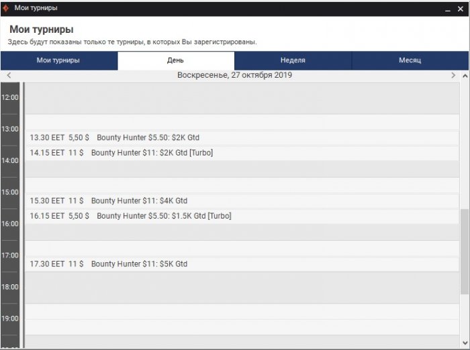Click the 17:00 time label

pos(10,255)
